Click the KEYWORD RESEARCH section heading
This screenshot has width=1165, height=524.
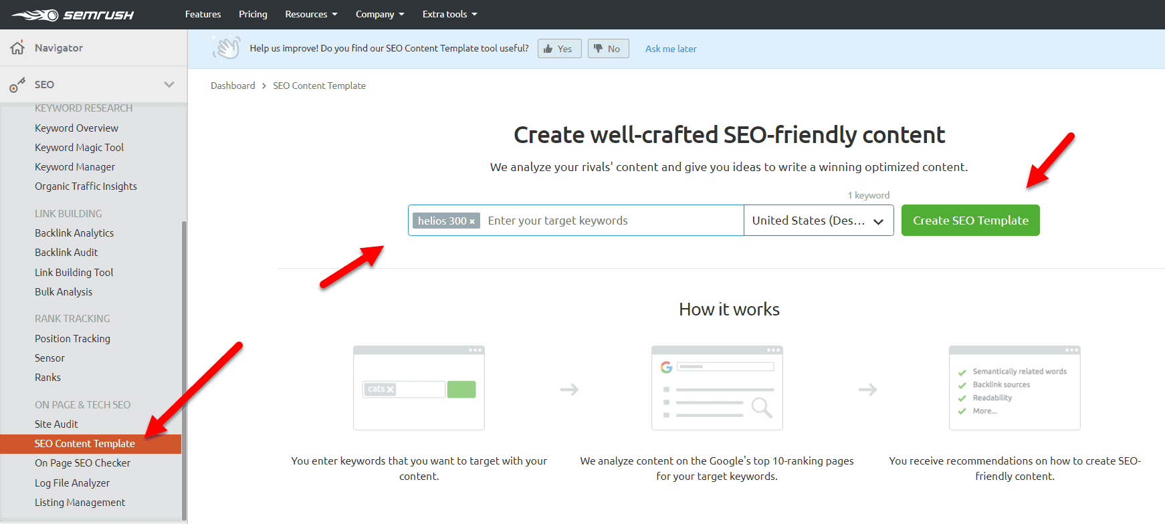tap(84, 108)
